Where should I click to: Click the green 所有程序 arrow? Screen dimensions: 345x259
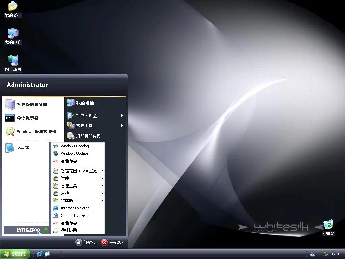point(46,230)
